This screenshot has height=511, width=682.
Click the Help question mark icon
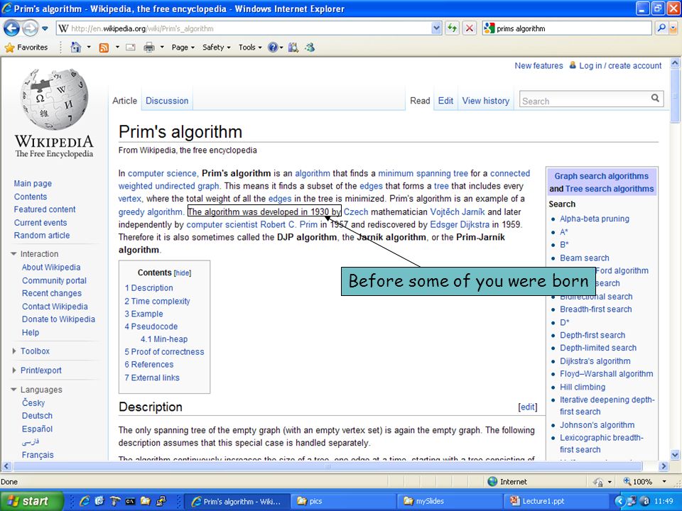tap(273, 48)
